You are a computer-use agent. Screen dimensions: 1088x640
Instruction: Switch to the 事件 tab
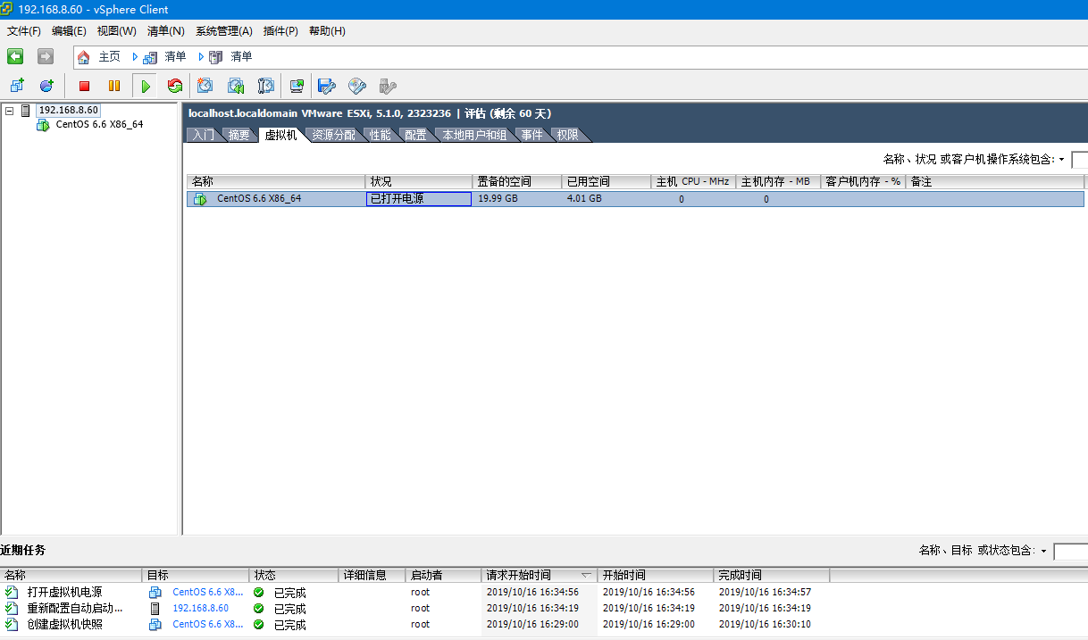click(532, 135)
